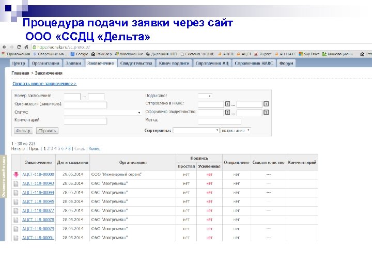Open conclusion link АЦСТ-118-00043

[38, 183]
